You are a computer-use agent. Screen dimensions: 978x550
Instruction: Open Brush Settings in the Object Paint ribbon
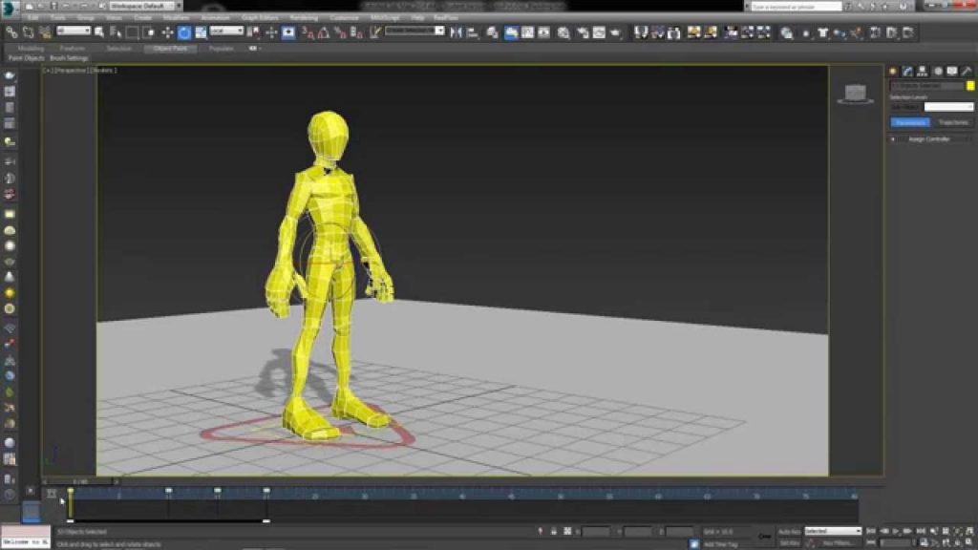click(69, 58)
